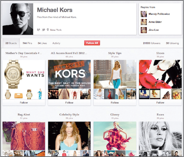Image resolution: width=184 pixels, height=157 pixels.
Task: Open the Shoes board title
Action: (x=160, y=53)
